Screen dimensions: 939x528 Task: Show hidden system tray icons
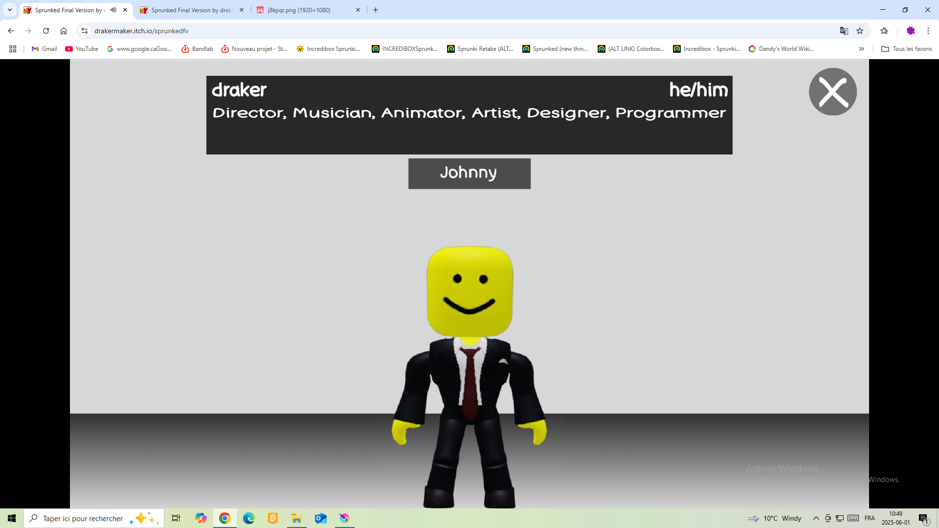click(x=816, y=518)
